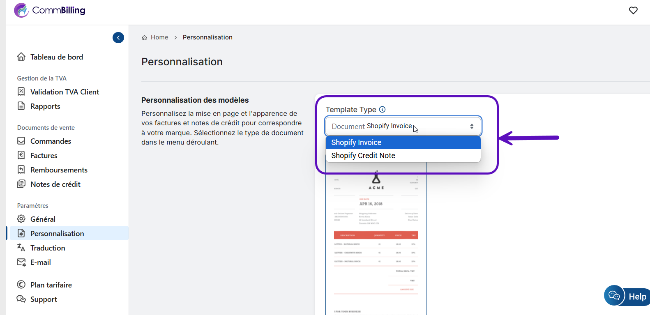650x315 pixels.
Task: Click the Paramètres section label
Action: coord(32,205)
